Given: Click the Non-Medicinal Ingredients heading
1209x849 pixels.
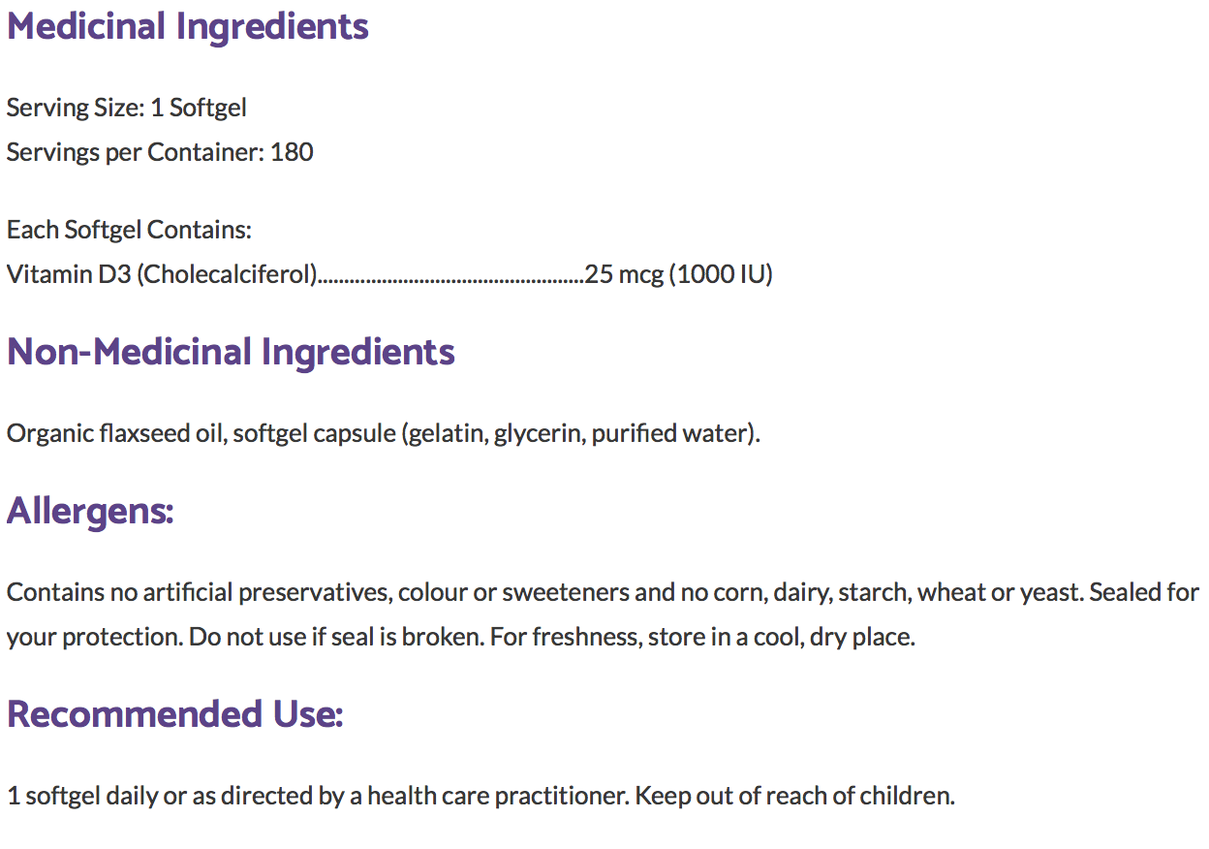Looking at the screenshot, I should coord(231,352).
